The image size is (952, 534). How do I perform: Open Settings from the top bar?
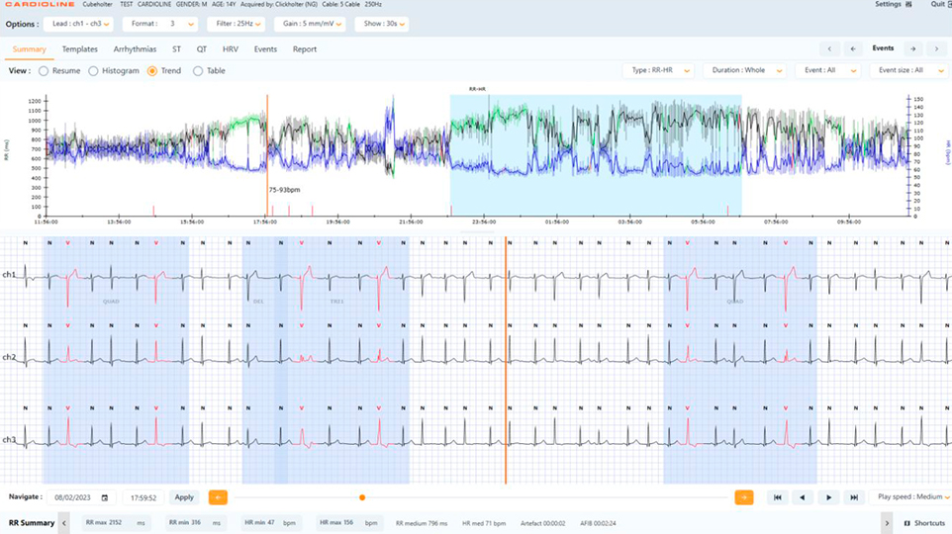pos(890,5)
